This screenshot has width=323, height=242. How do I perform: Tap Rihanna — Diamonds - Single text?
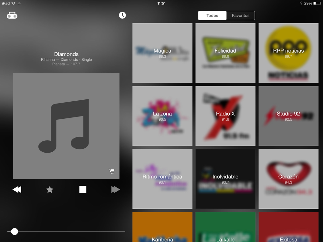click(66, 60)
